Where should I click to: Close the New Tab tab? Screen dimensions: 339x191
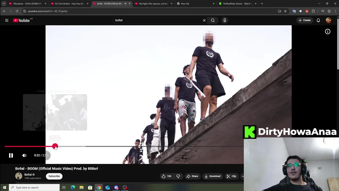(x=213, y=4)
